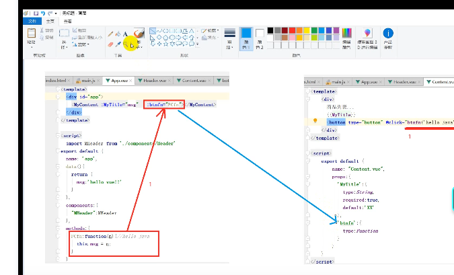This screenshot has width=454, height=275.
Task: Click the Brushes tool icon
Action: coord(139,33)
